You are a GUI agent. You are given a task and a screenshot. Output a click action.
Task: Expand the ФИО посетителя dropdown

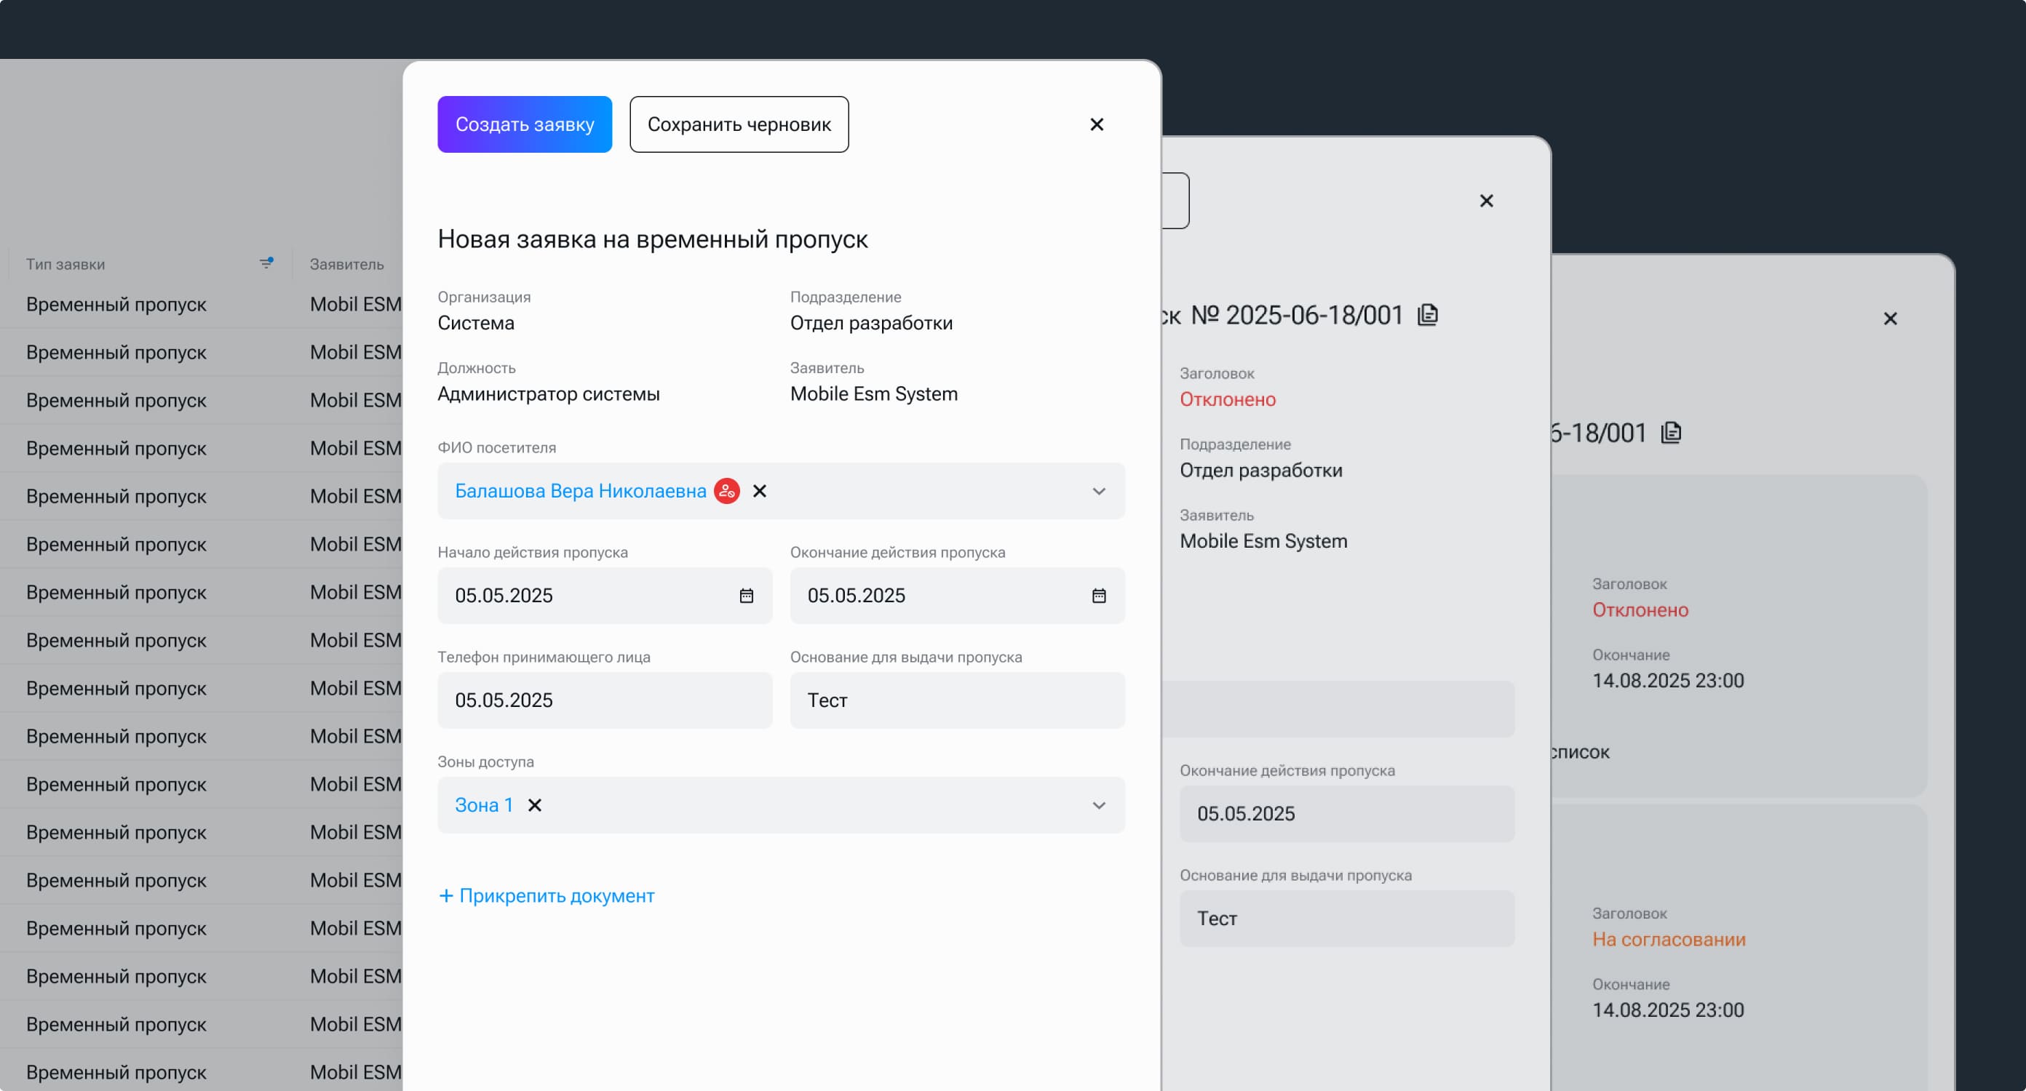tap(1099, 491)
